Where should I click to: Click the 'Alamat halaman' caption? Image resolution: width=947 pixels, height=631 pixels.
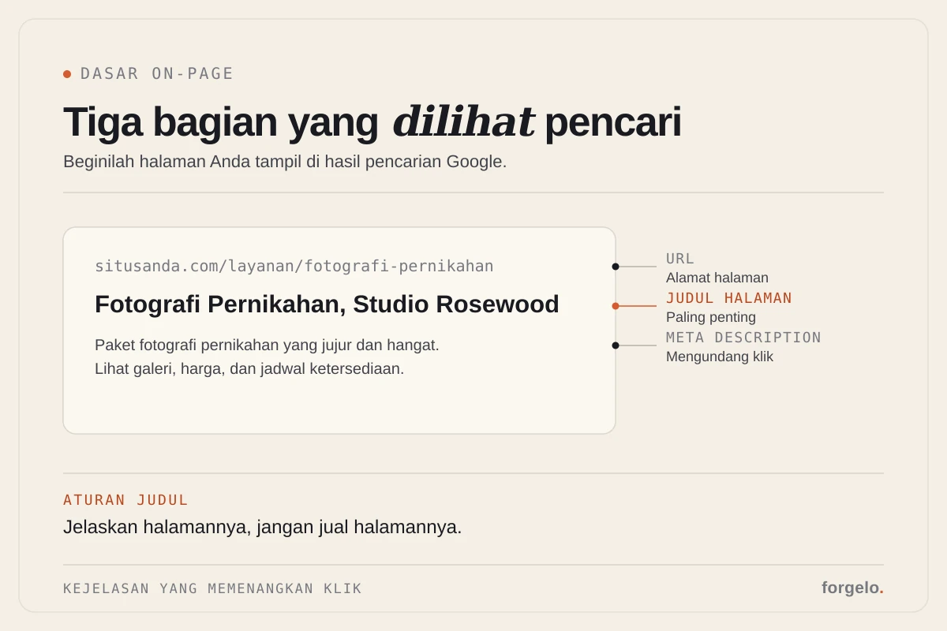point(717,278)
